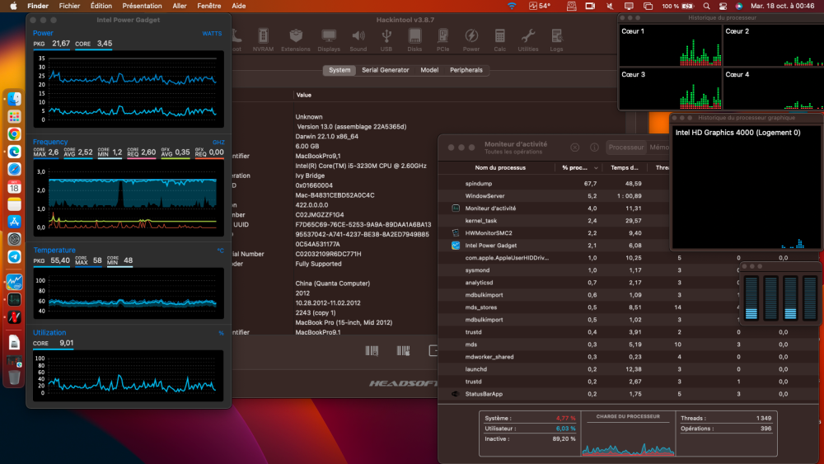Viewport: 824px width, 464px height.
Task: Click the first barcode icon in Hackintool
Action: 372,350
